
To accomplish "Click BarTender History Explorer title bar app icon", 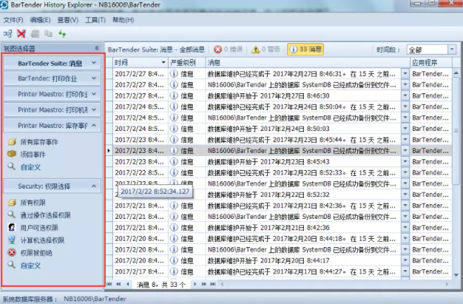I will (4, 4).
